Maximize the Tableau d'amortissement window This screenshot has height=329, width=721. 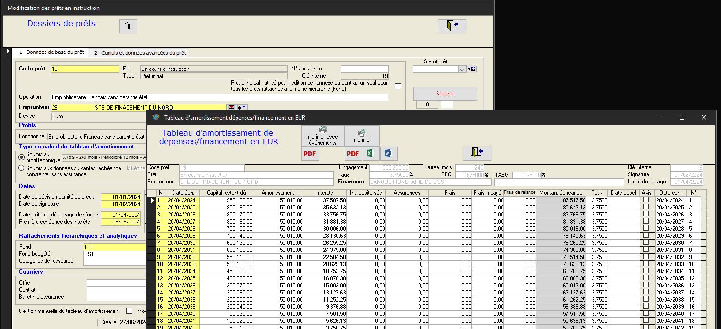[x=682, y=117]
